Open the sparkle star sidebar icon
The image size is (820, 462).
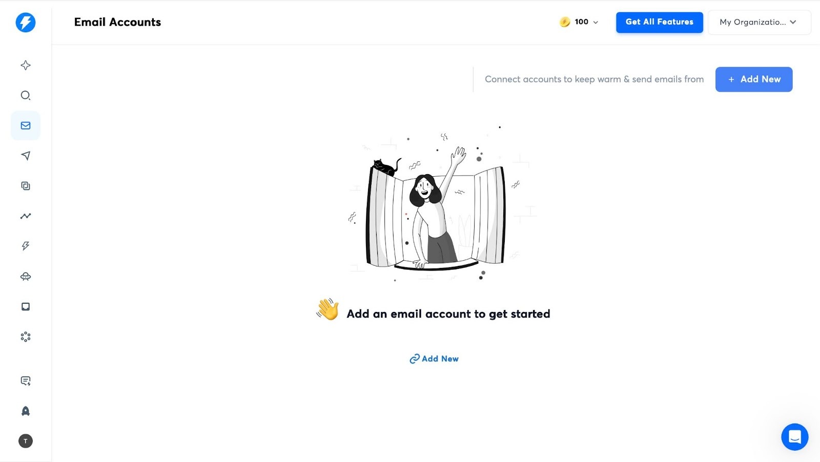pos(26,65)
